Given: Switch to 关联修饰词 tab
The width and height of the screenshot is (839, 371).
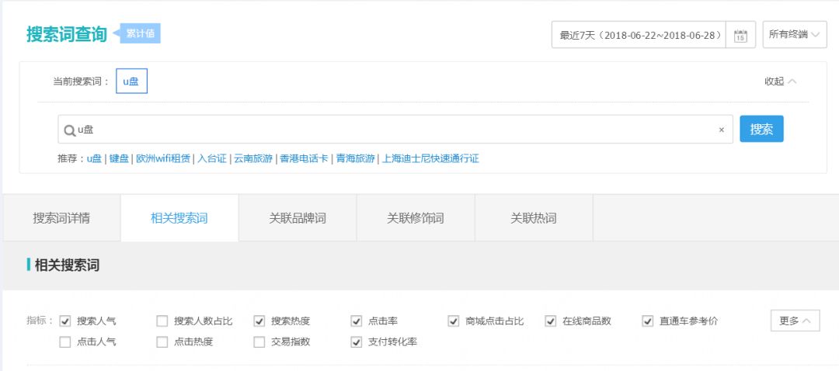Looking at the screenshot, I should pyautogui.click(x=416, y=218).
